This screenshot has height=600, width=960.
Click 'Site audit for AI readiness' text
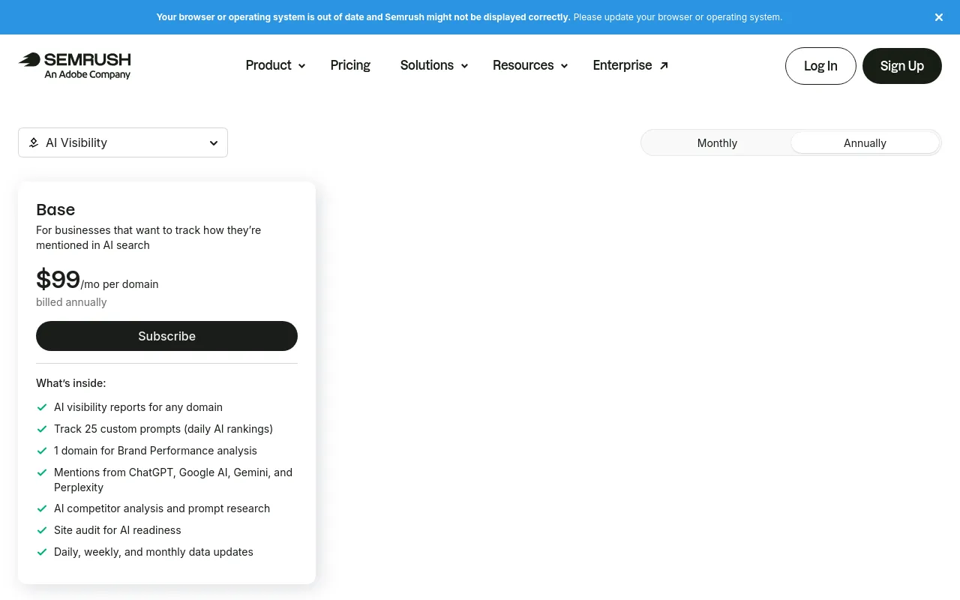click(x=118, y=530)
